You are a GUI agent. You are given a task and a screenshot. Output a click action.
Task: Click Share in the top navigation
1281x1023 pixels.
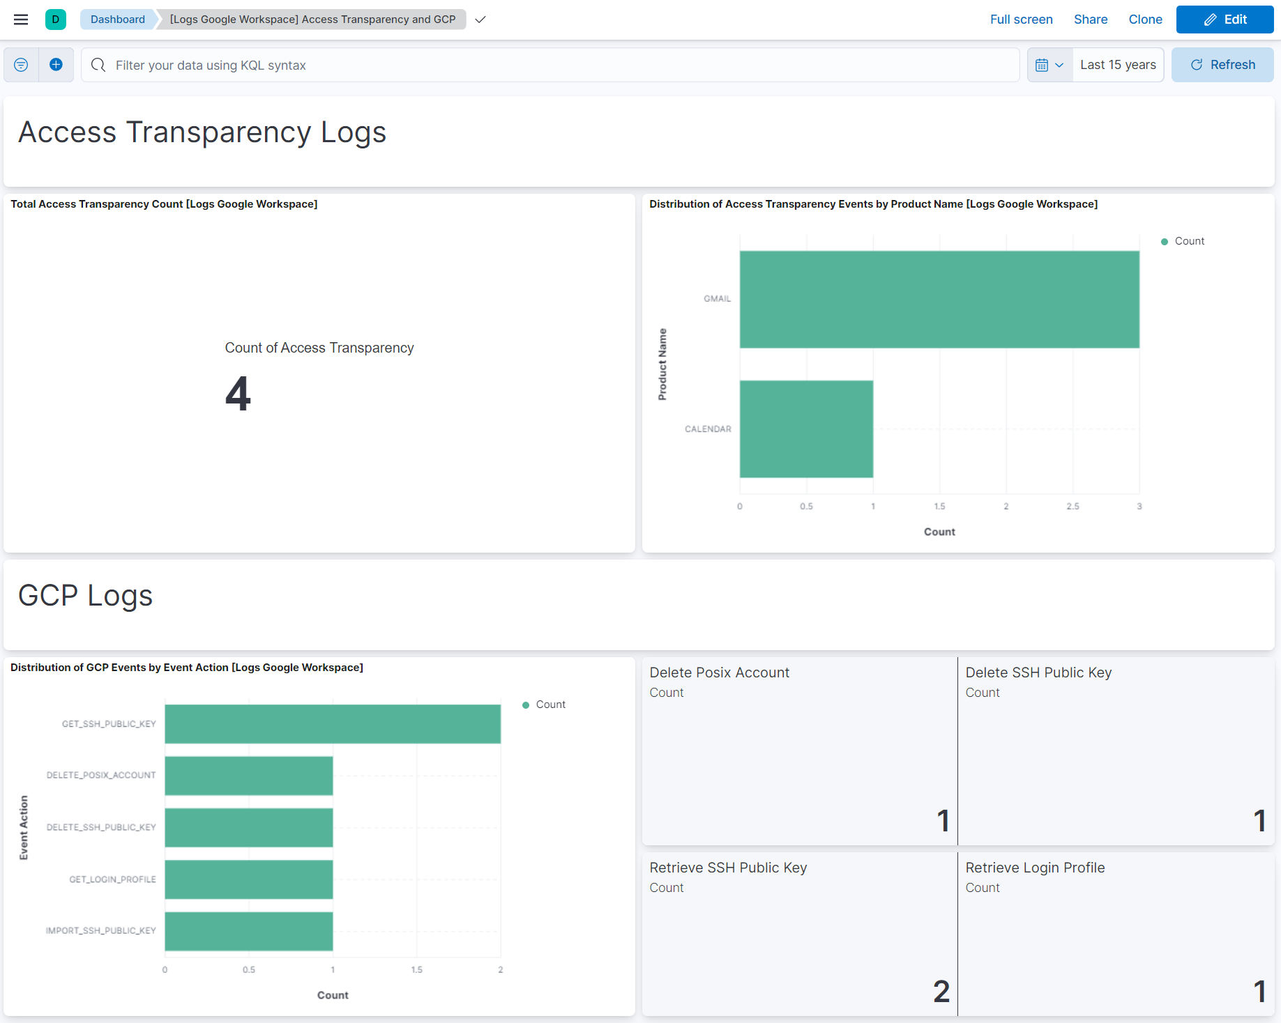1091,19
